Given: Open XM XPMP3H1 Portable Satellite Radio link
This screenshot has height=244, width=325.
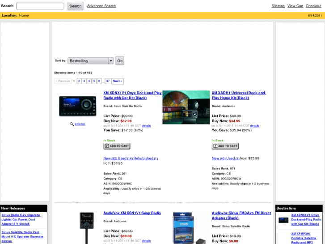Looking at the screenshot, I should [x=304, y=238].
